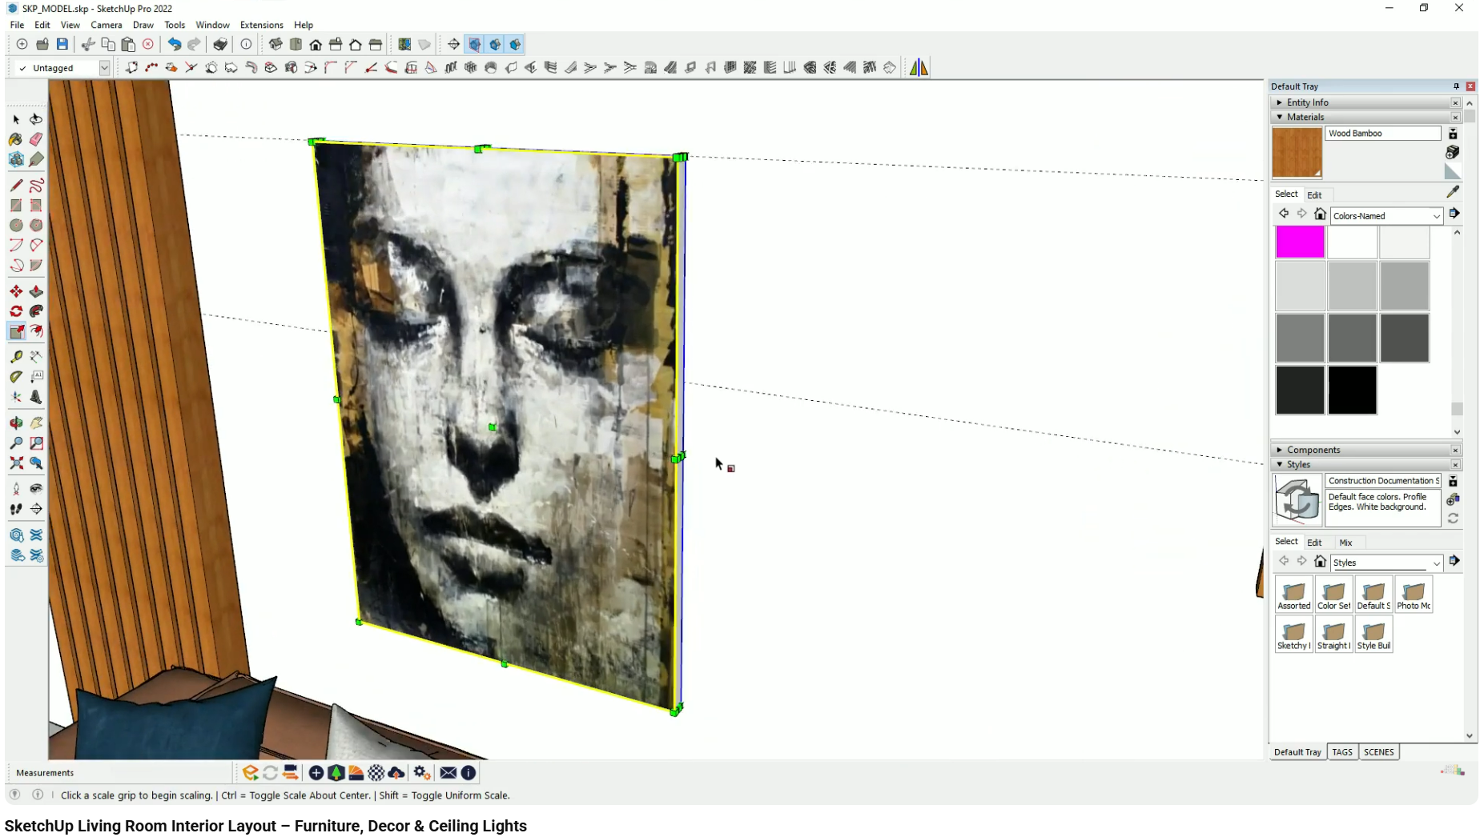Collapse the Materials section
This screenshot has width=1484, height=837.
pos(1279,117)
